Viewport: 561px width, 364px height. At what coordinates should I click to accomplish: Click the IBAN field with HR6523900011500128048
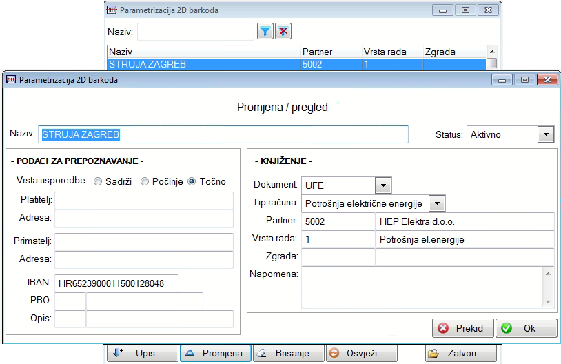(116, 283)
